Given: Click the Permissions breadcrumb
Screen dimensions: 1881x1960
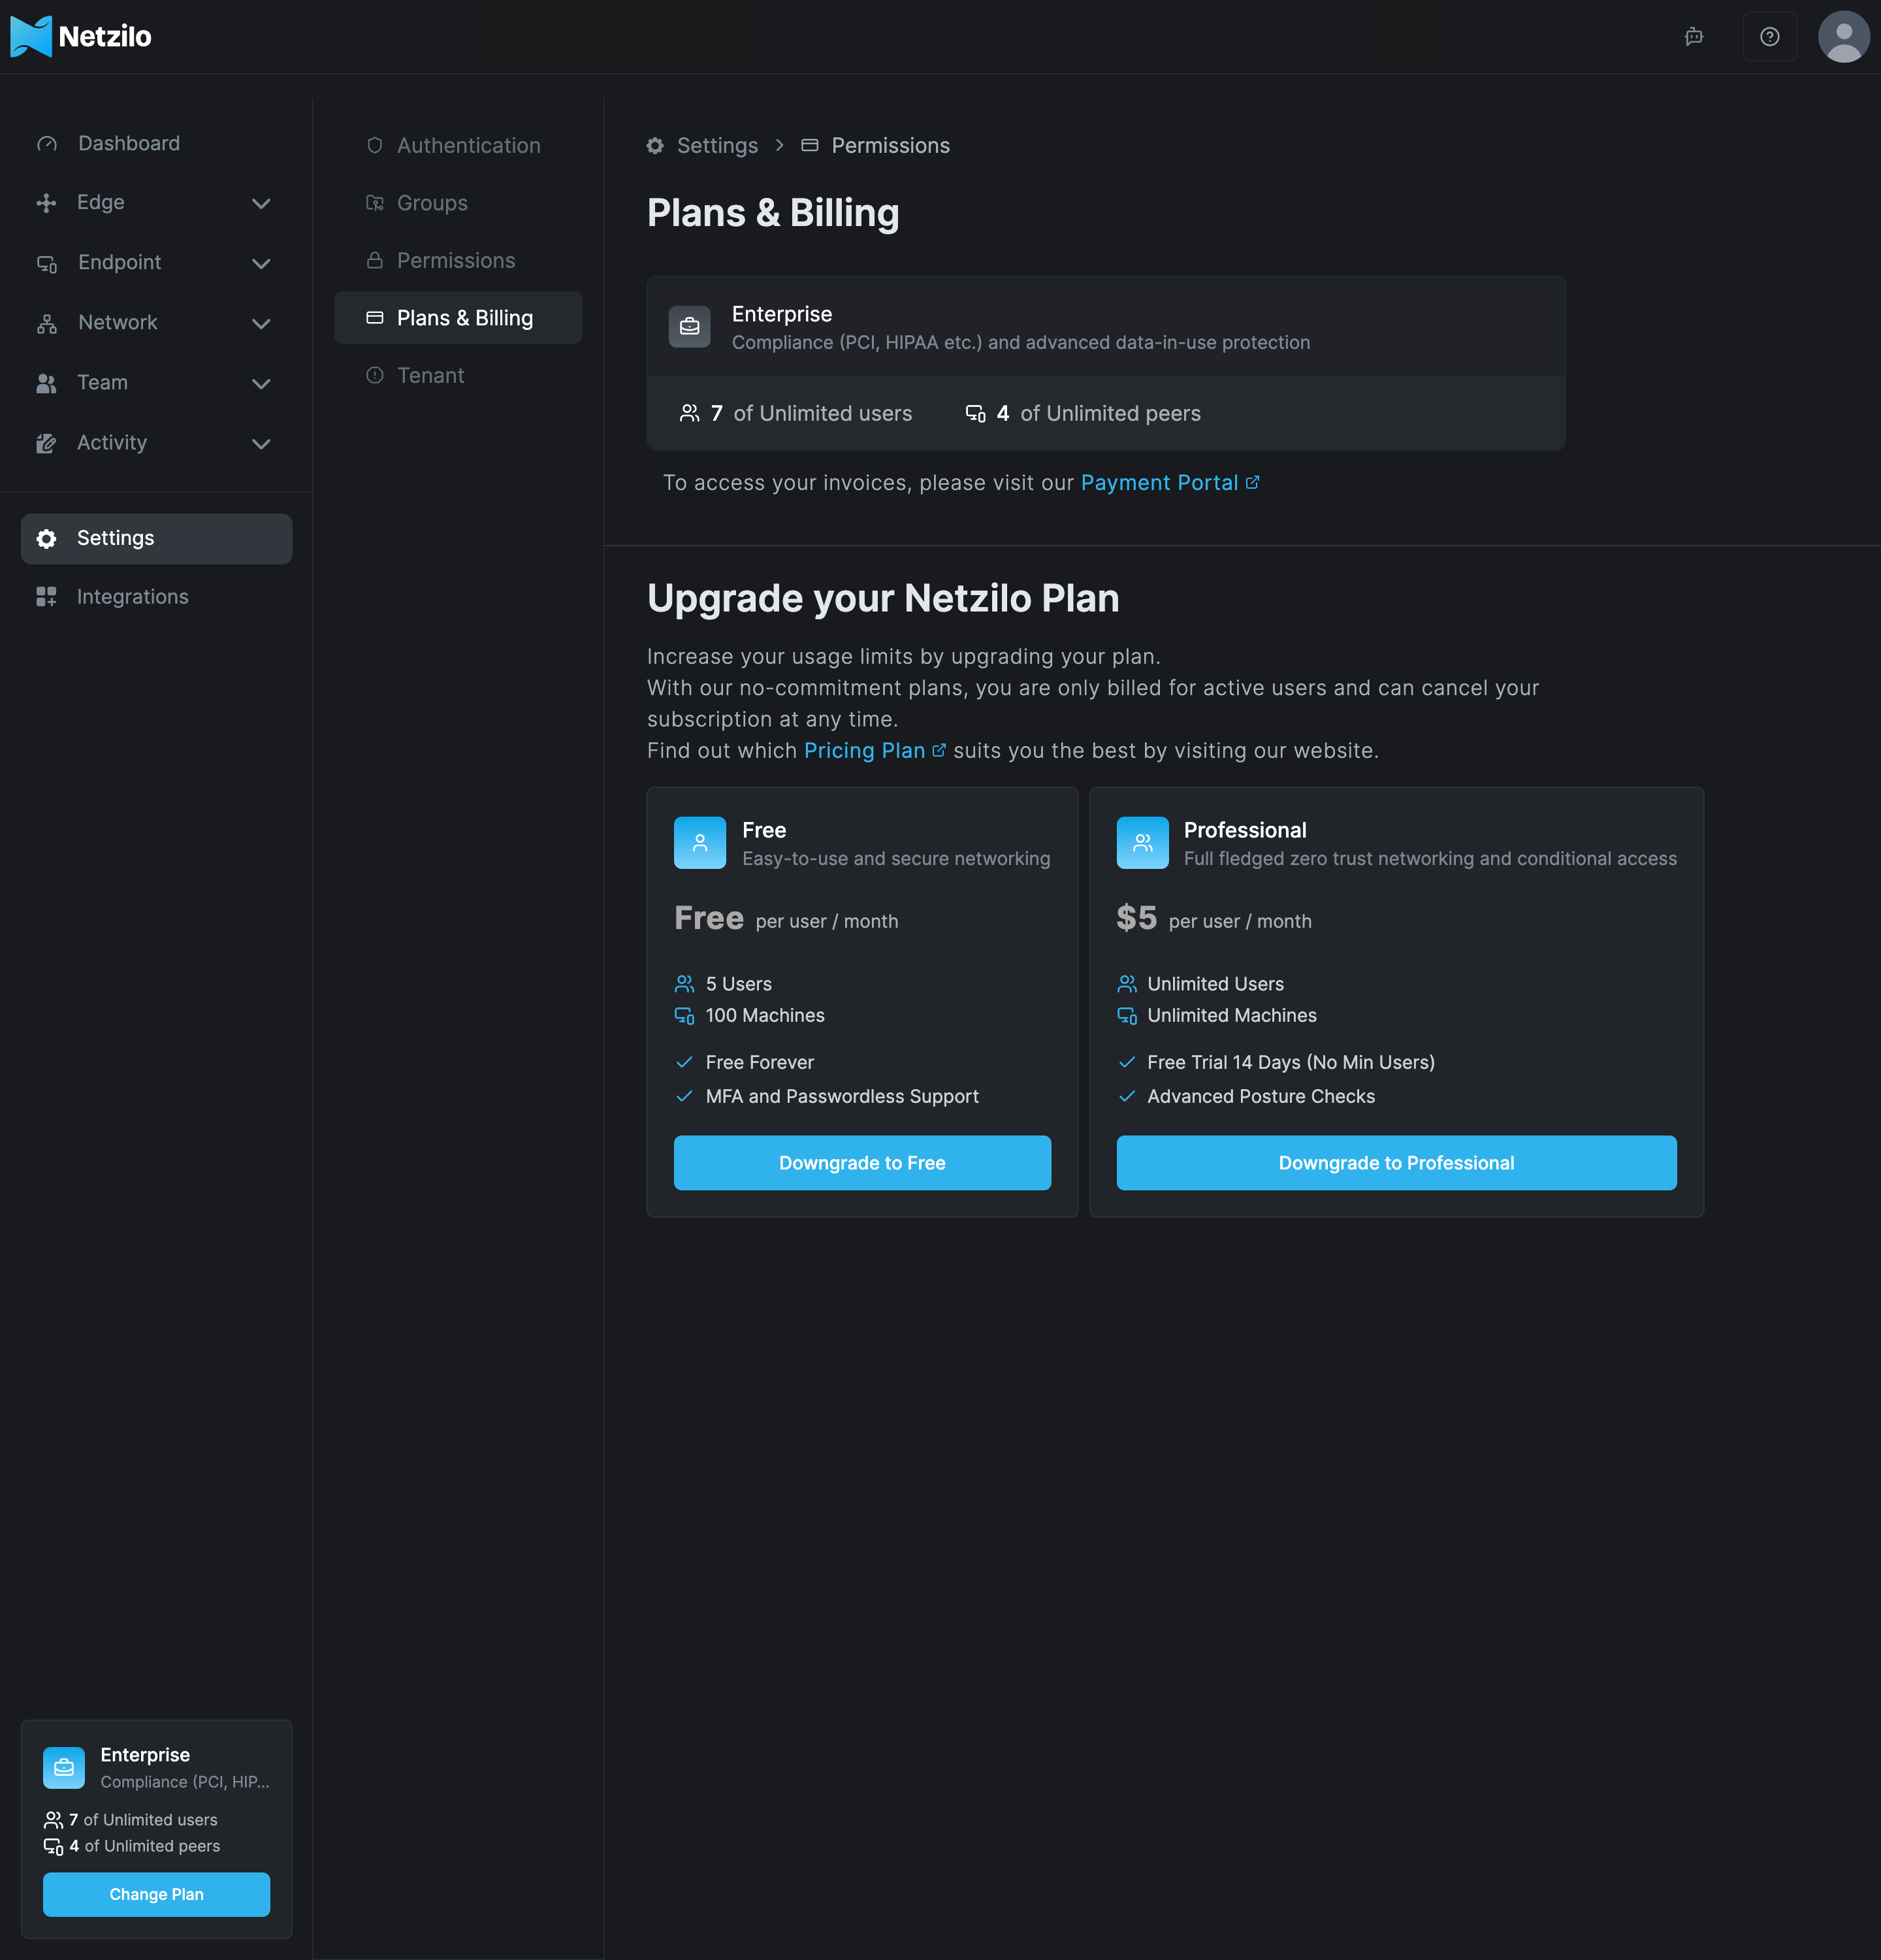Looking at the screenshot, I should 876,146.
